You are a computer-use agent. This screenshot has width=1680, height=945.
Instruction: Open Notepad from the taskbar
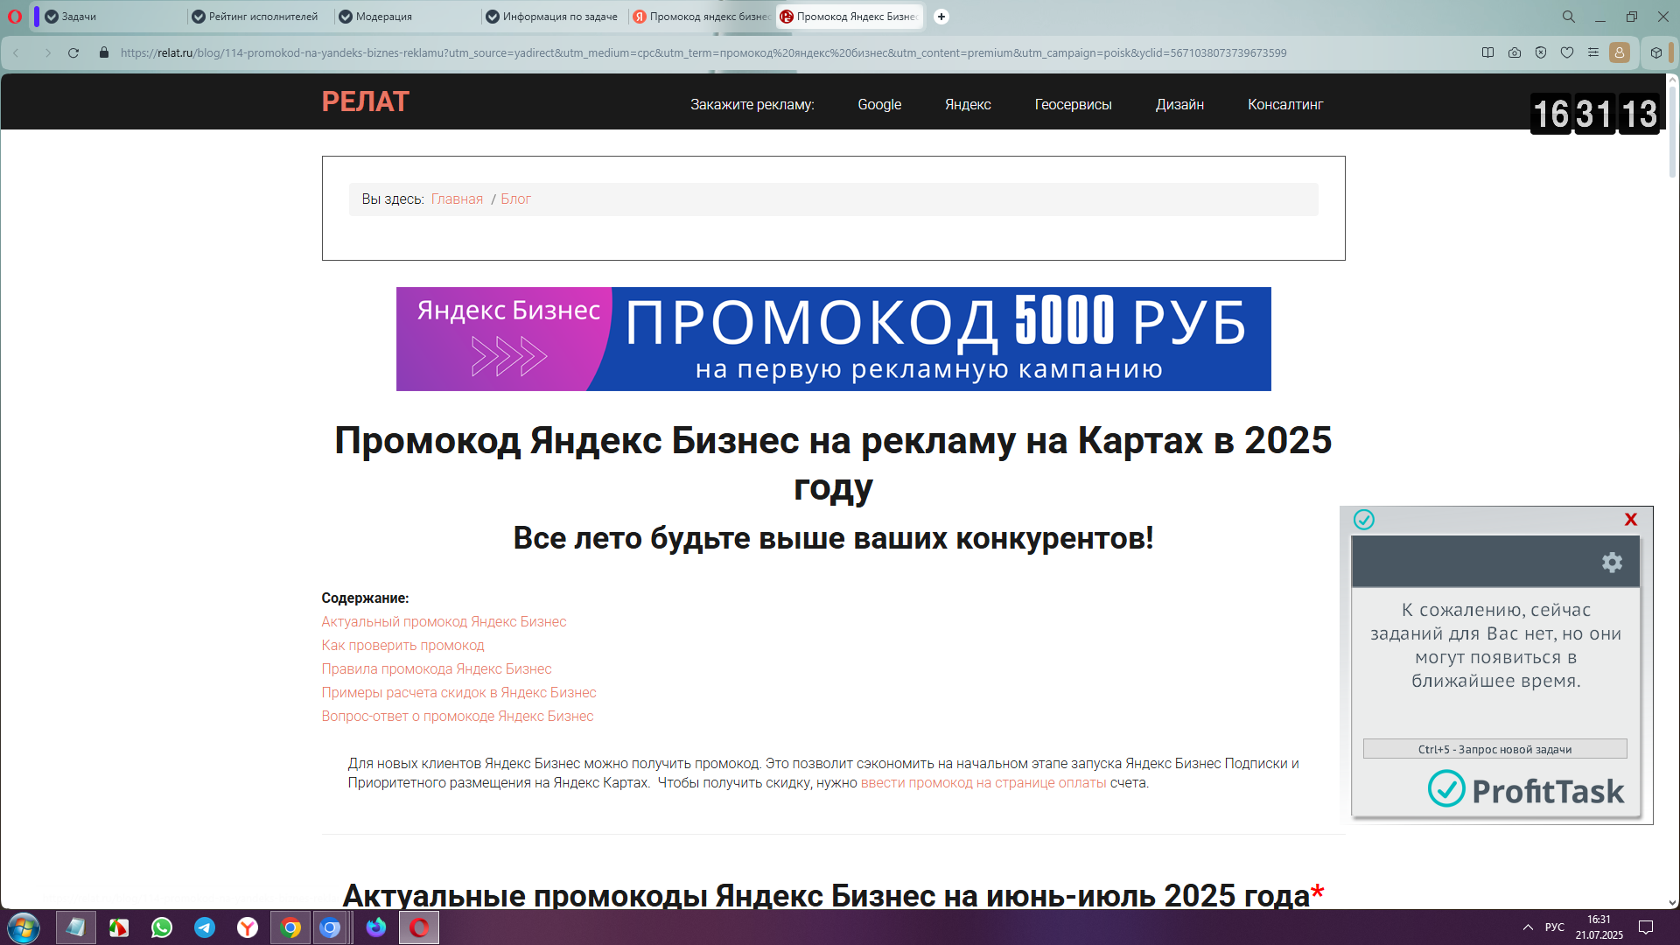(76, 927)
